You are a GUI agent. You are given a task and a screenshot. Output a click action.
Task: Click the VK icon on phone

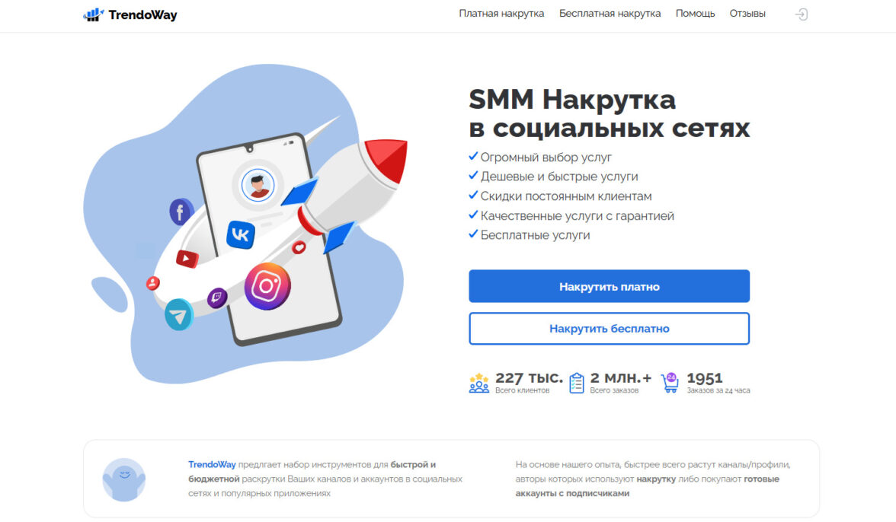point(241,234)
